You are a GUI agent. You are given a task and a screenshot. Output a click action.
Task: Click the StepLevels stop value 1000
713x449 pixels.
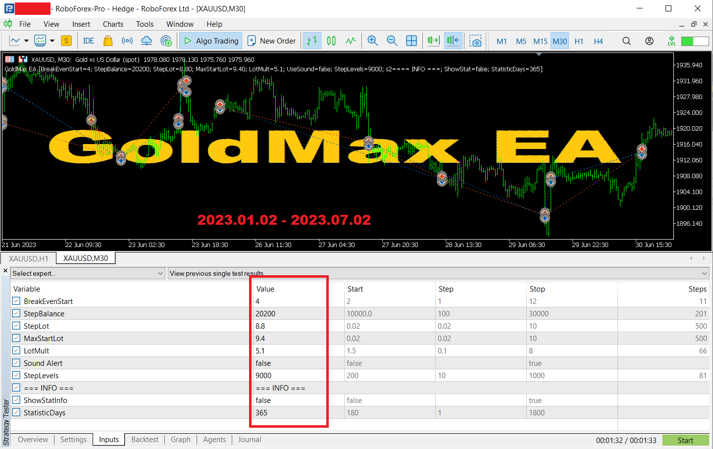coord(537,375)
